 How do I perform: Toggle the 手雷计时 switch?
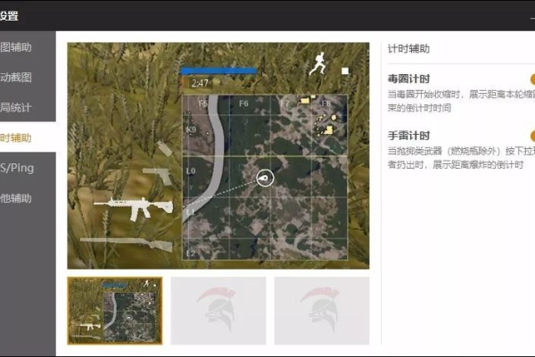[x=532, y=136]
